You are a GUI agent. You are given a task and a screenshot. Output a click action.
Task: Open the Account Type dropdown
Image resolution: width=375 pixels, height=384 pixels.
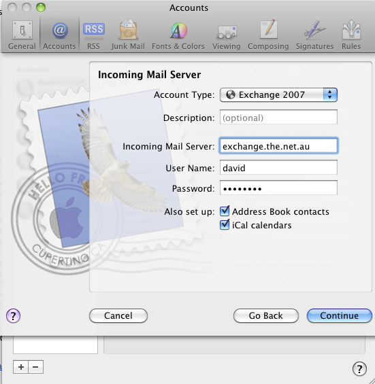pos(278,94)
